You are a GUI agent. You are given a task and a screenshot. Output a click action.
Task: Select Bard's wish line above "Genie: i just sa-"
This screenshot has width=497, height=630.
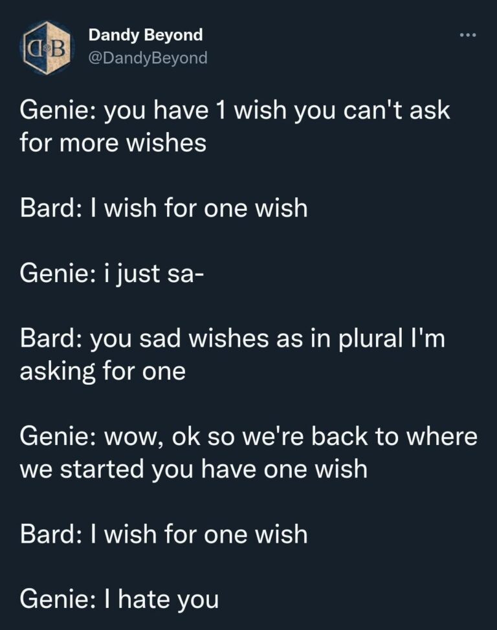164,208
